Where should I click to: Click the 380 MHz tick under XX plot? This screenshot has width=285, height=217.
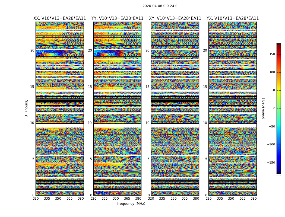click(81, 199)
